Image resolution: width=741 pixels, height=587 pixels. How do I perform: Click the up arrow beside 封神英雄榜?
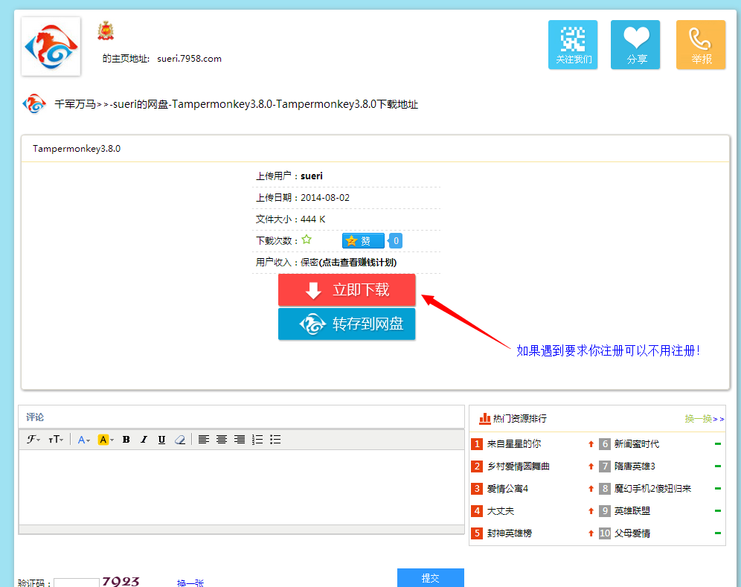coord(591,533)
